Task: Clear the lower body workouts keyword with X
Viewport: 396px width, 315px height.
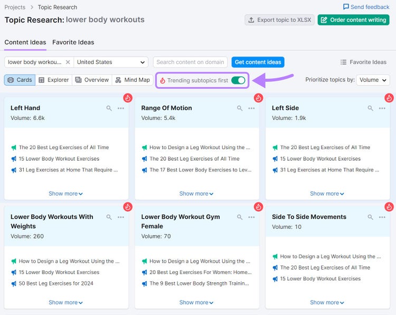Action: (68, 62)
